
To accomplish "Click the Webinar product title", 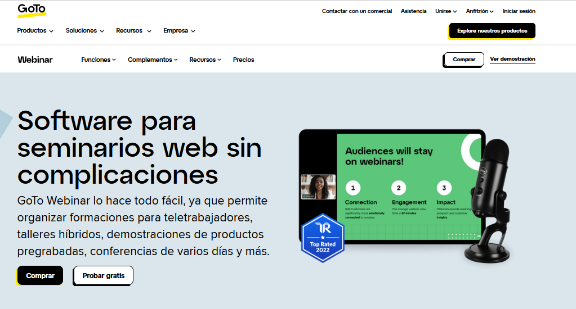I will 35,60.
